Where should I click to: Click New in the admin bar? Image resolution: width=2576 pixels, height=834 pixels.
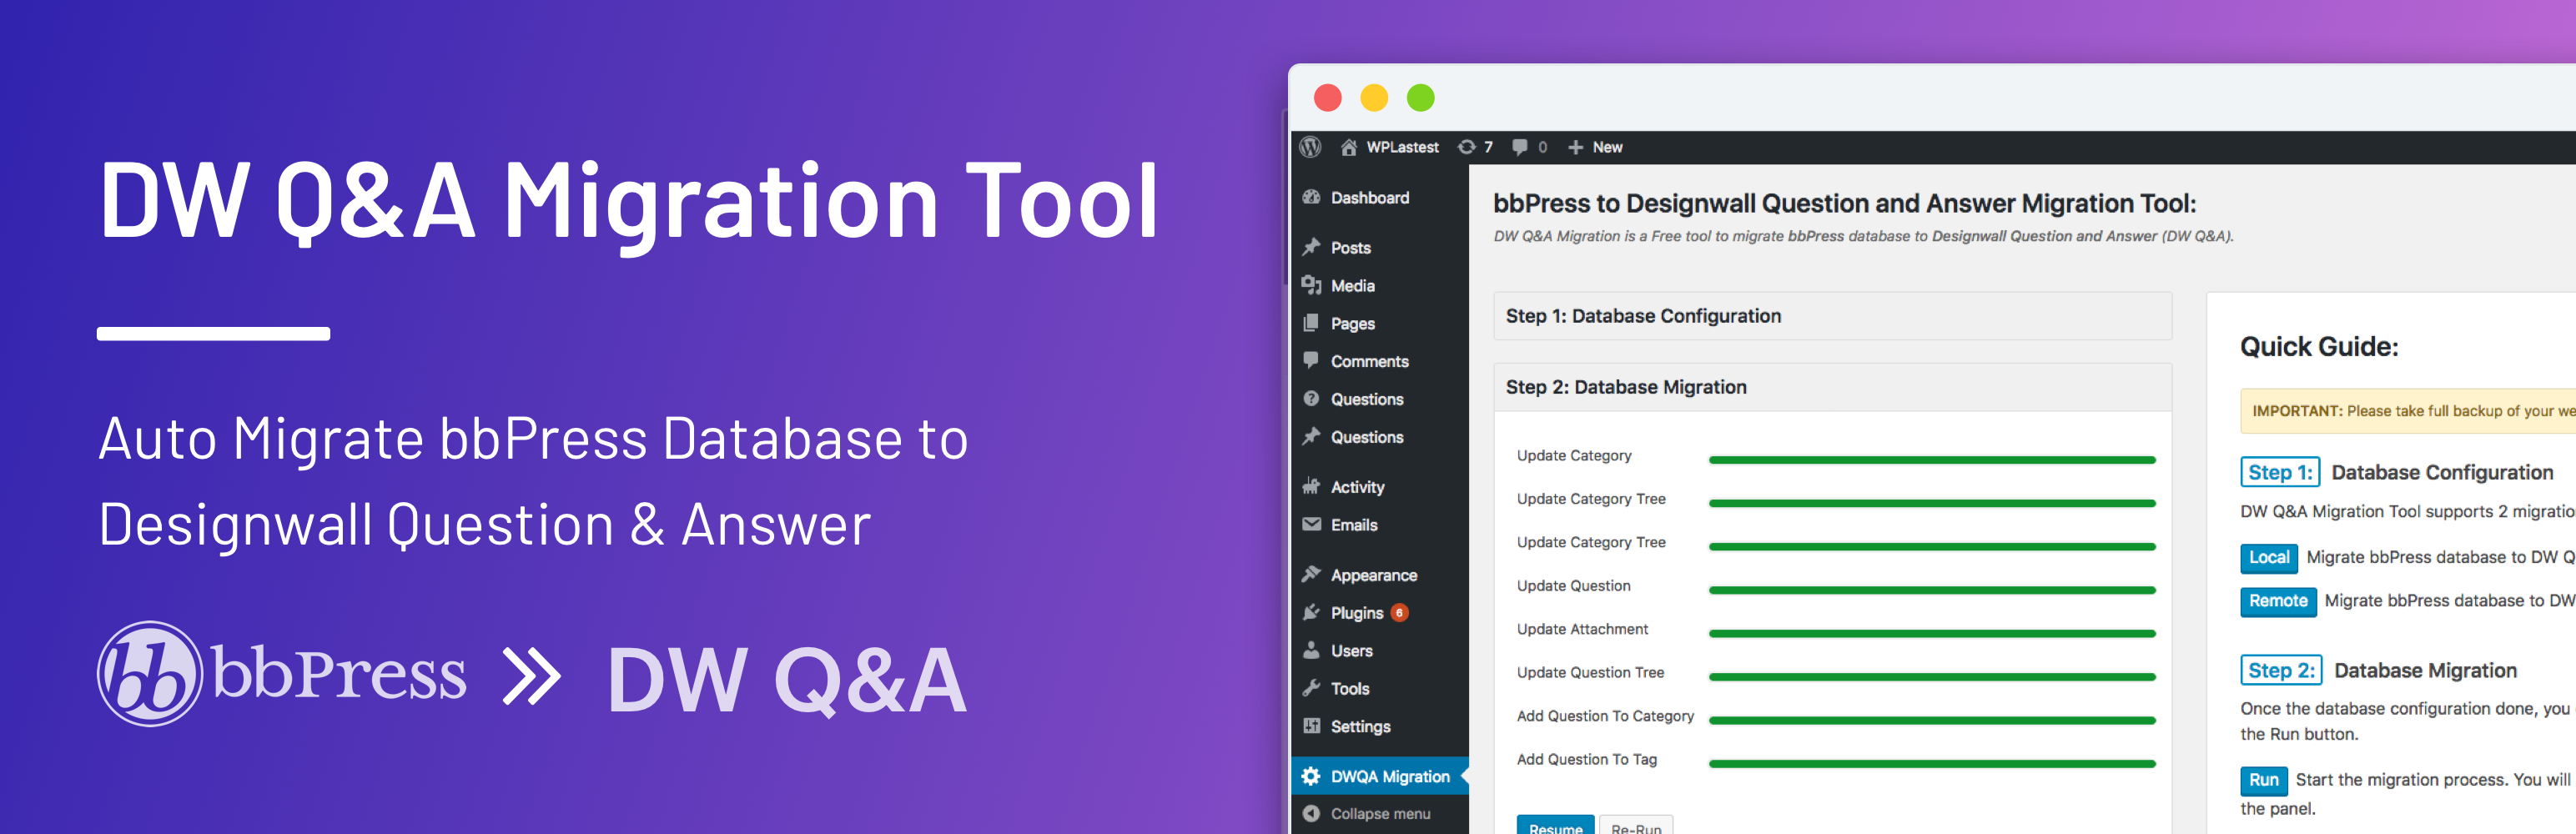pos(1607,147)
